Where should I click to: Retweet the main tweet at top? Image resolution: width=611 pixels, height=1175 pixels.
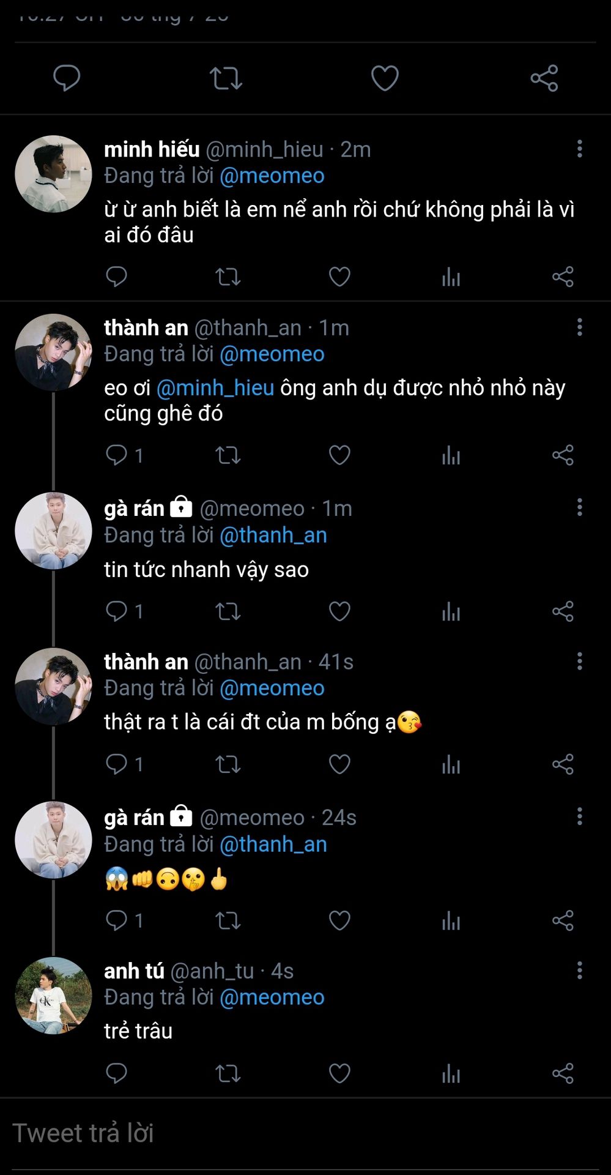(226, 78)
